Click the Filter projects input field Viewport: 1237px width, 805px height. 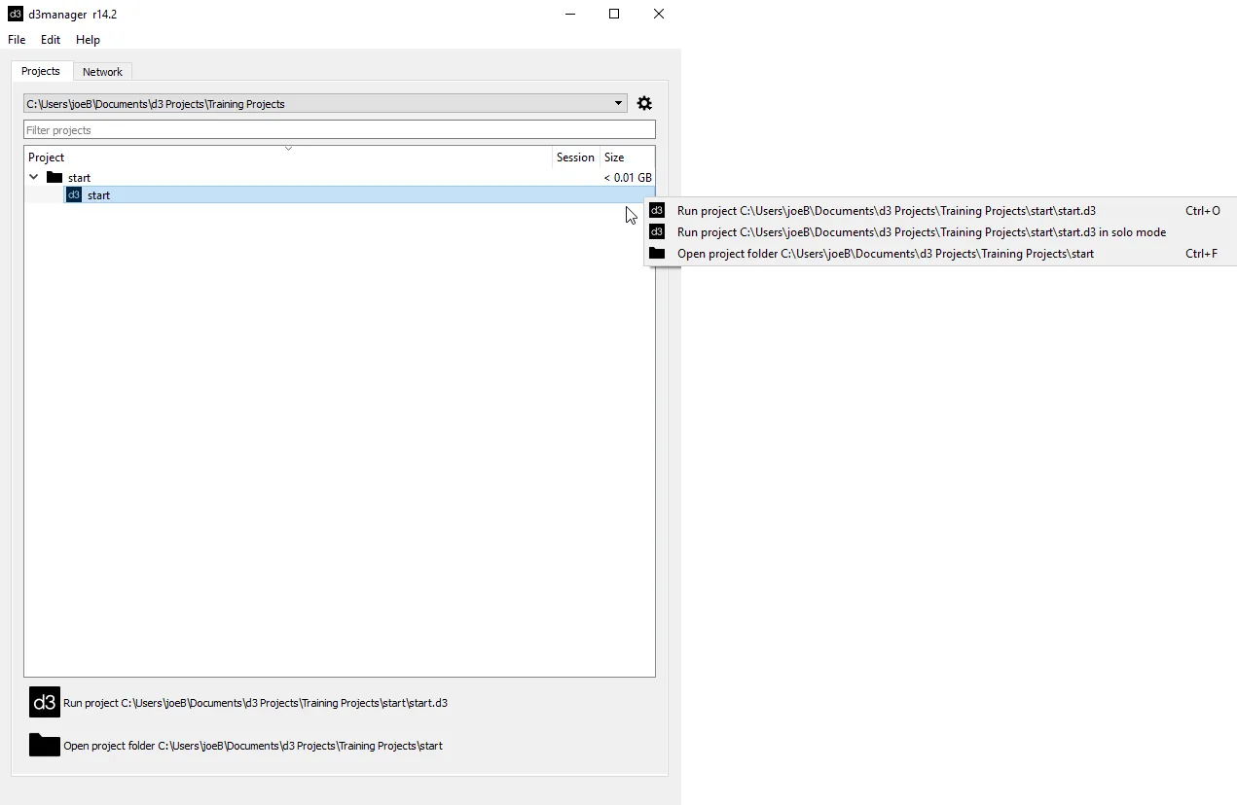pos(339,129)
